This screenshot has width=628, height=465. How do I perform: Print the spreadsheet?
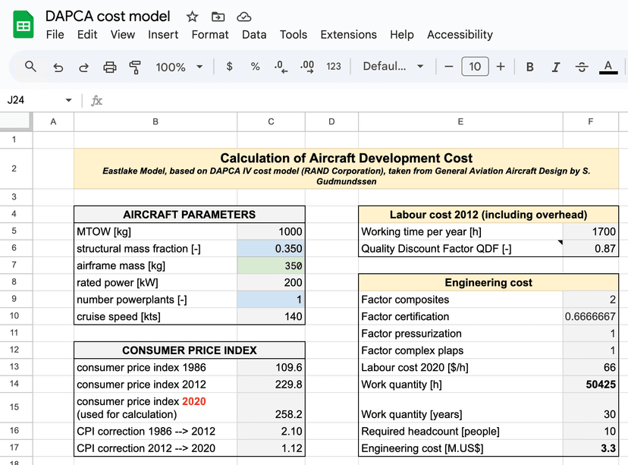pyautogui.click(x=109, y=67)
